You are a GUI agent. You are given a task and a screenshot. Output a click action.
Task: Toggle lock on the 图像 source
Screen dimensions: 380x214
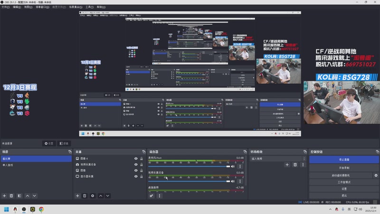coord(142,170)
